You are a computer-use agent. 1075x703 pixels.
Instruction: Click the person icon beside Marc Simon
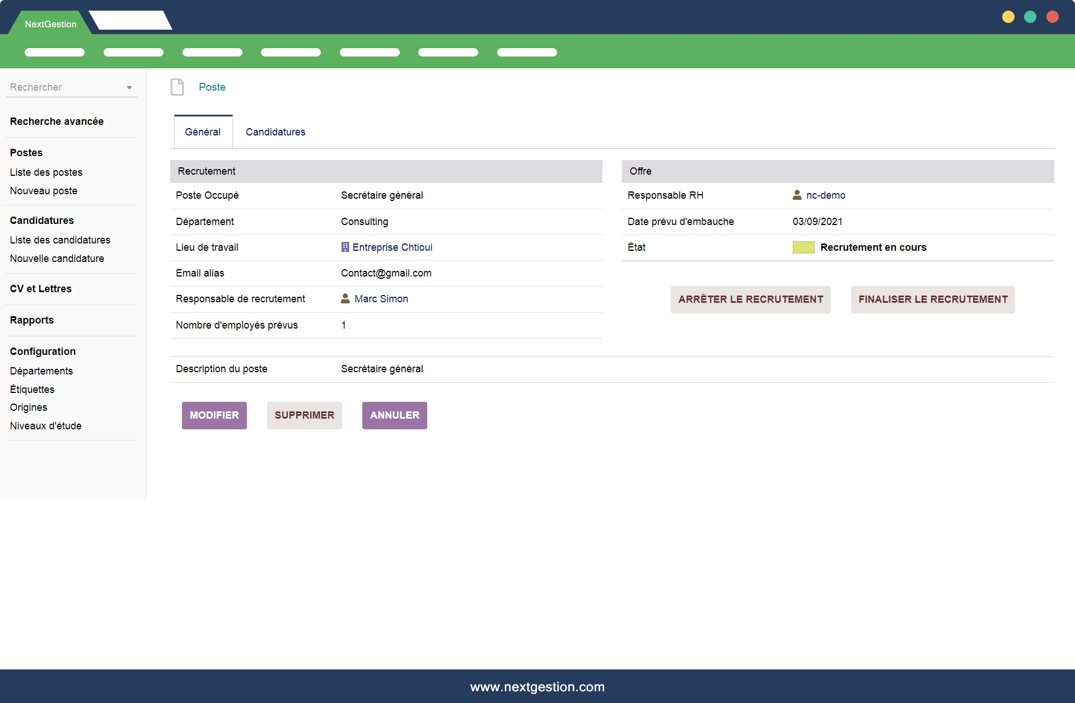point(345,299)
